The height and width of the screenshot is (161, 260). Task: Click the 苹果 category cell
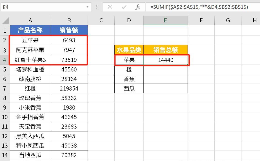129,60
